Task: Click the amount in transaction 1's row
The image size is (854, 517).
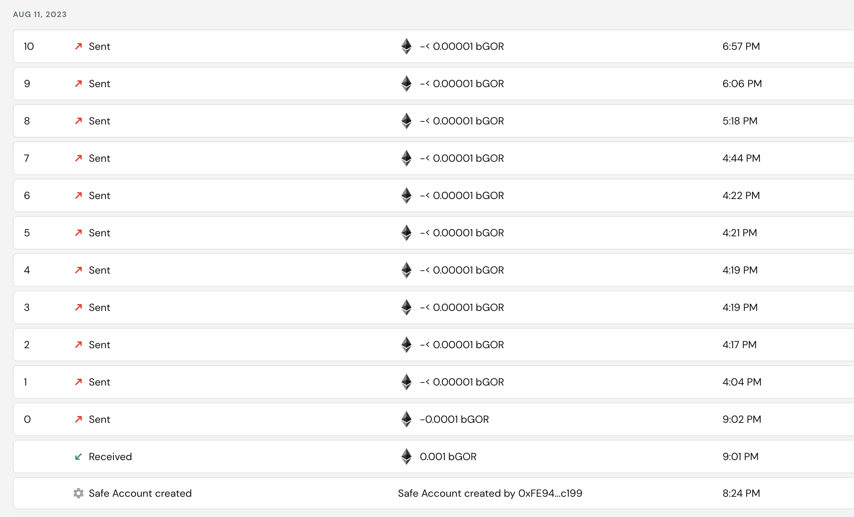Action: click(x=462, y=382)
